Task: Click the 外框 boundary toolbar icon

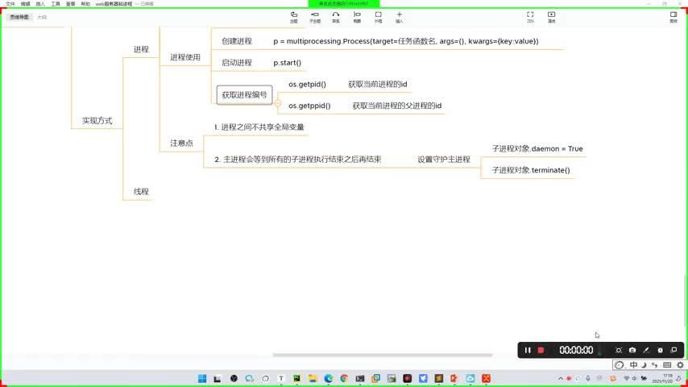Action: [378, 17]
